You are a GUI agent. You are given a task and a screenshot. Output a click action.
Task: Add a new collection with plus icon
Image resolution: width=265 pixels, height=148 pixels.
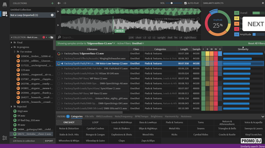coord(52,3)
